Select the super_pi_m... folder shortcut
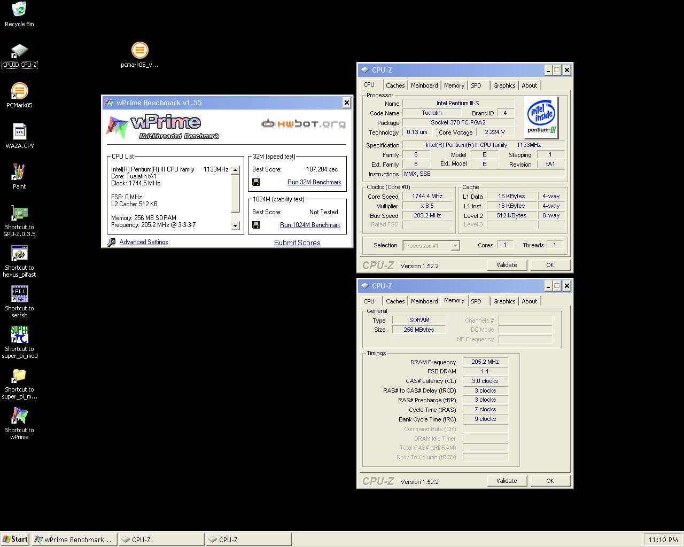Viewport: 684px width, 547px height. (19, 383)
